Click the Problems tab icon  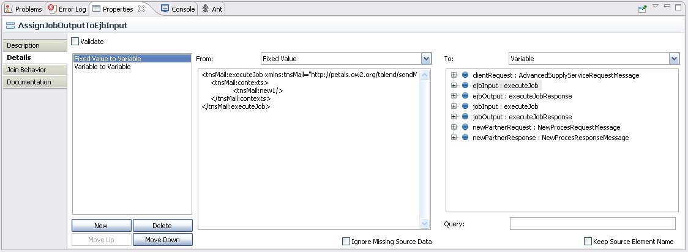[9, 9]
